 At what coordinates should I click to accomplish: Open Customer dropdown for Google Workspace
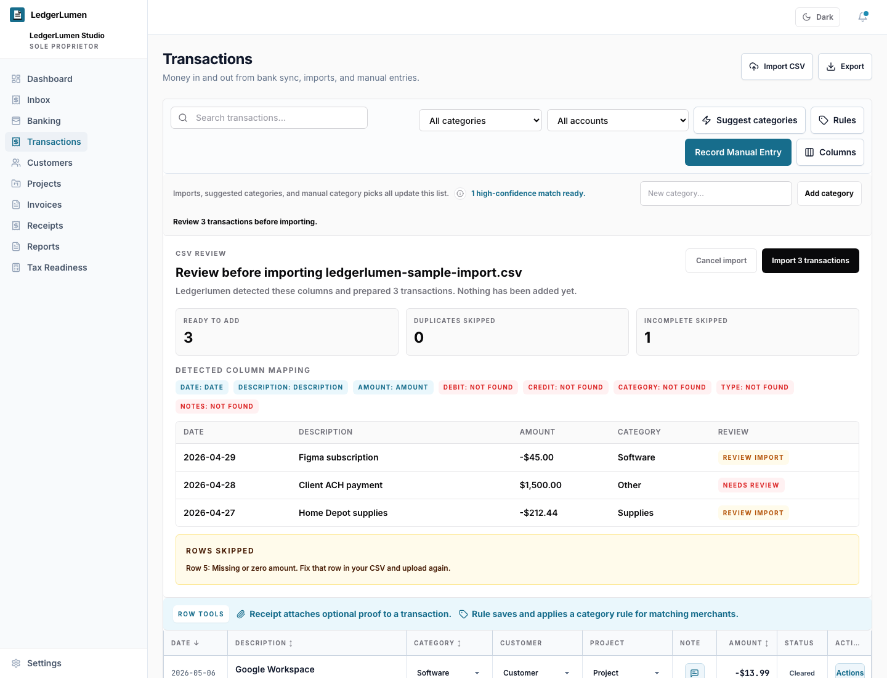coord(537,672)
